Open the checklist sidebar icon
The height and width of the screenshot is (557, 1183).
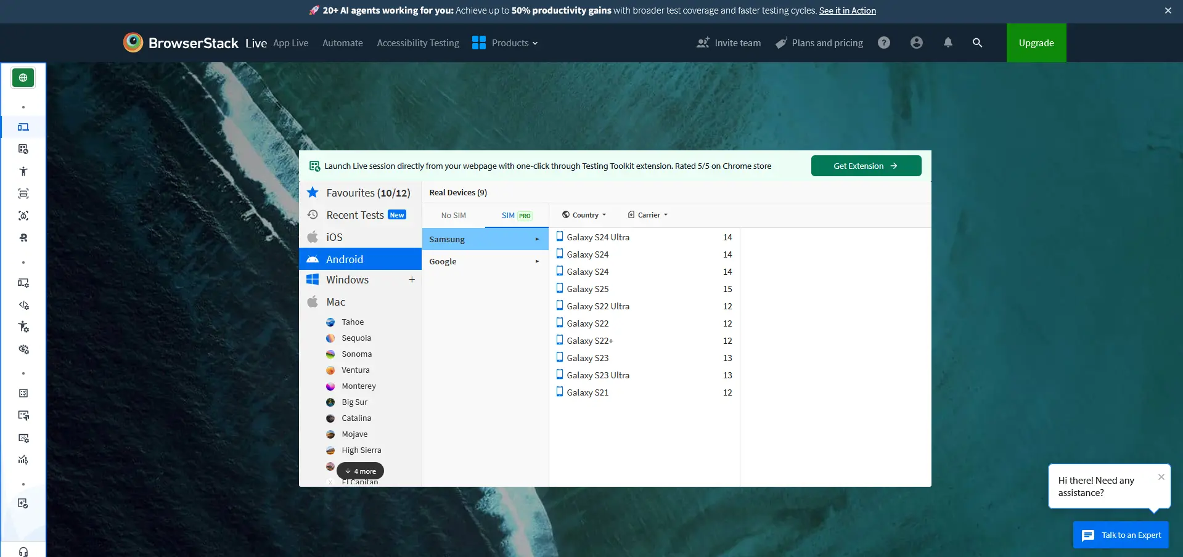click(23, 393)
